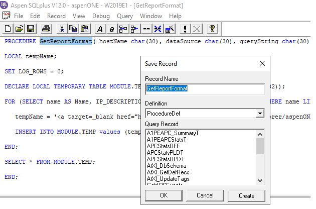Click the SQL document icon beside File menu
This screenshot has height=209, width=316.
[x=6, y=16]
